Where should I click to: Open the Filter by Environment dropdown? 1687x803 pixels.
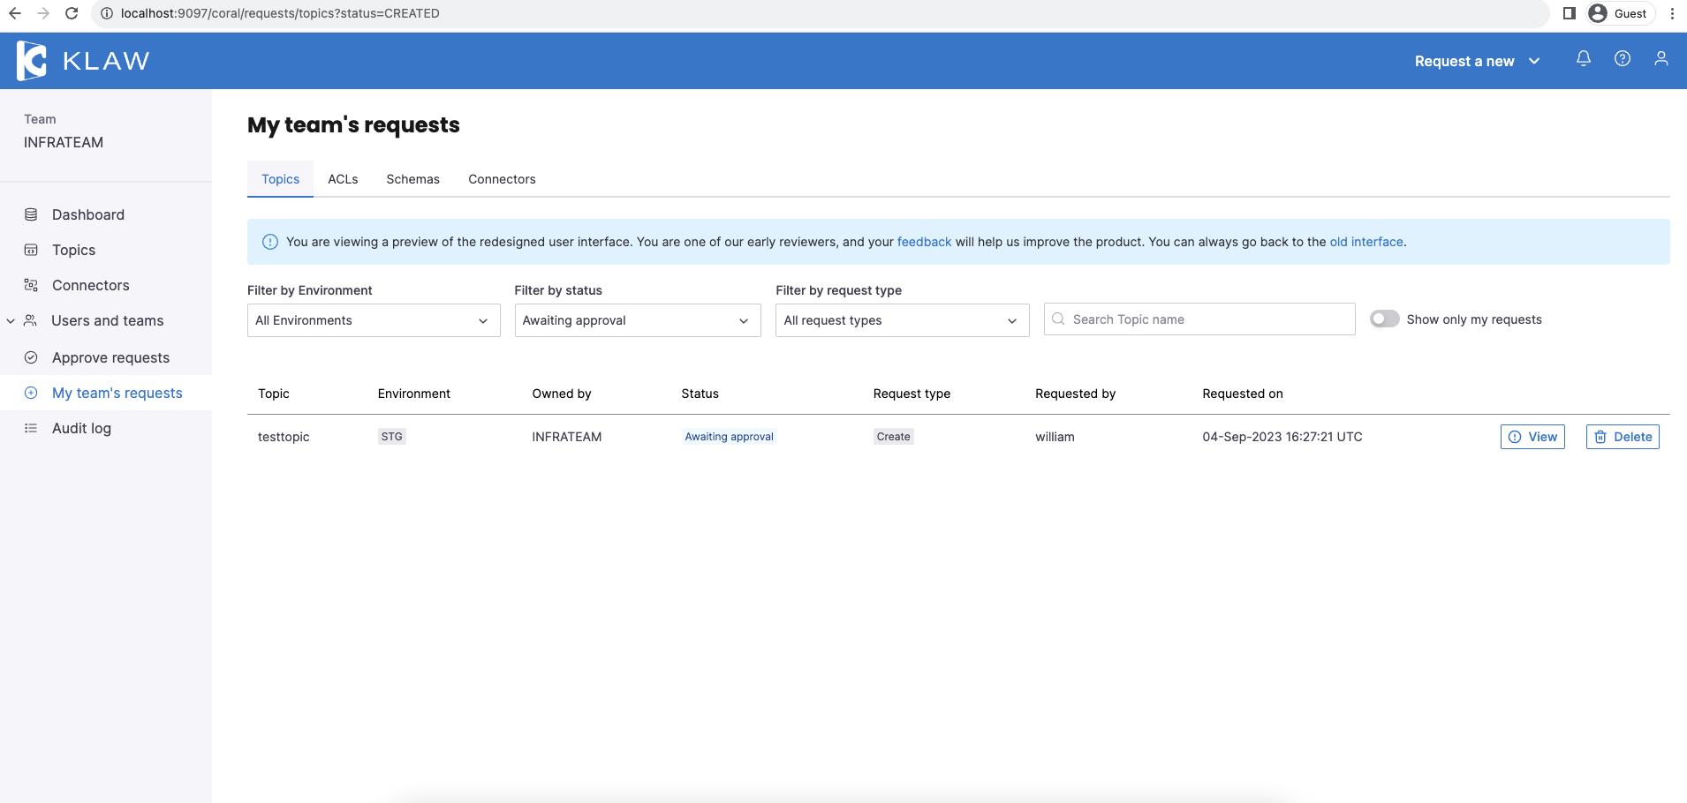point(373,320)
